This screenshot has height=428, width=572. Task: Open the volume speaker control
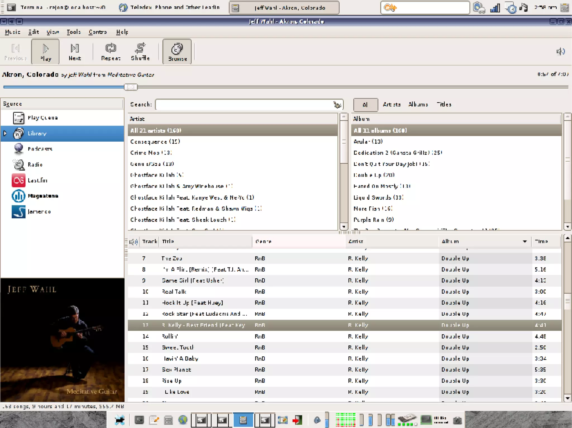[560, 51]
